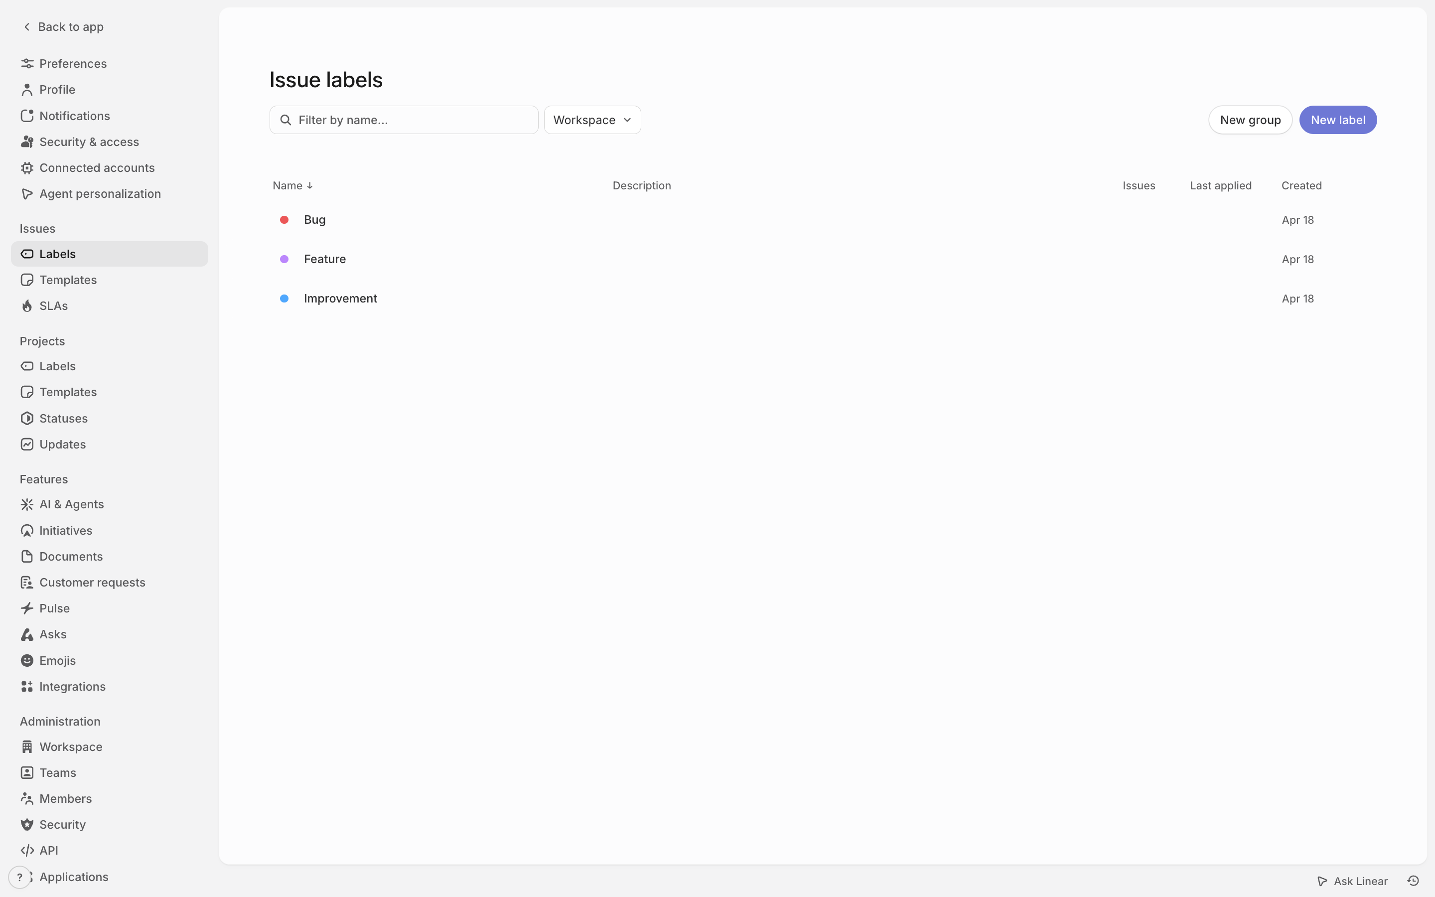Open the history clock icon bottom right

(1413, 881)
